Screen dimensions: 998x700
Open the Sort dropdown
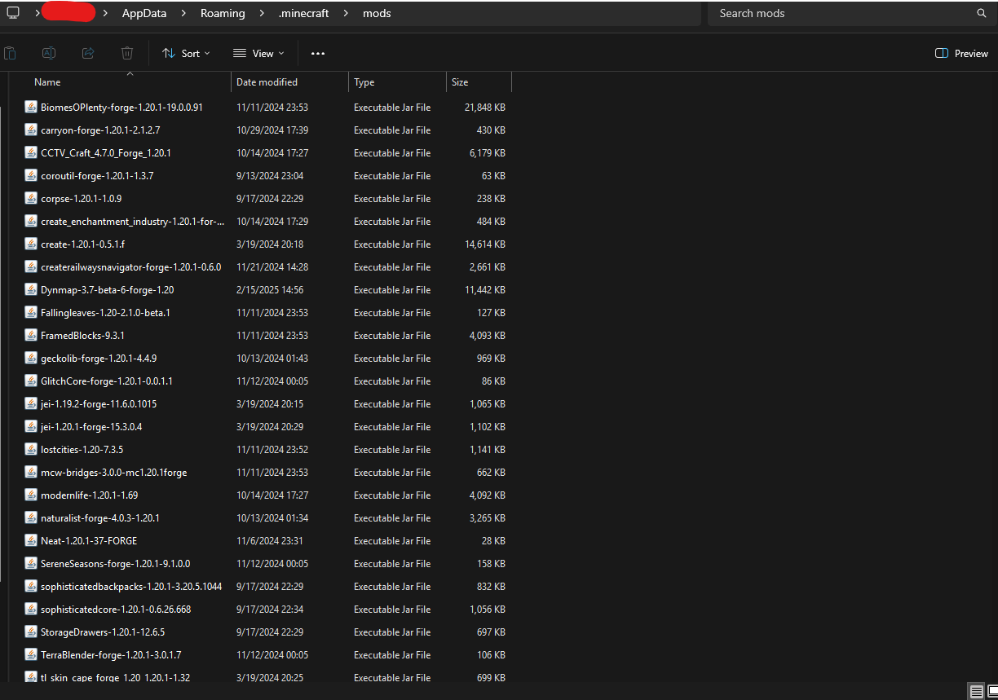(x=186, y=54)
